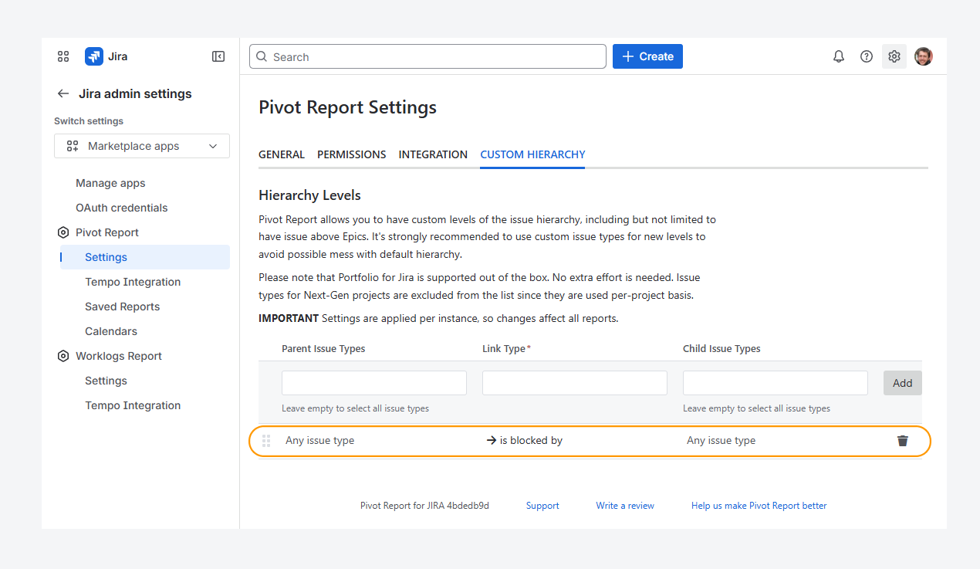Open Manage apps in the sidebar
Viewport: 980px width, 569px height.
click(110, 183)
